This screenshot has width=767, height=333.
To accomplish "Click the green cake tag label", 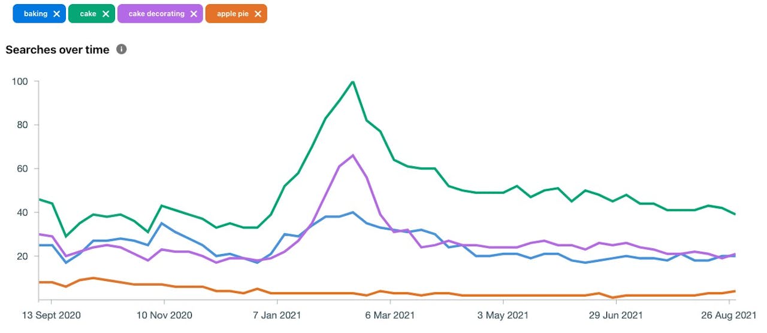I will tap(87, 14).
